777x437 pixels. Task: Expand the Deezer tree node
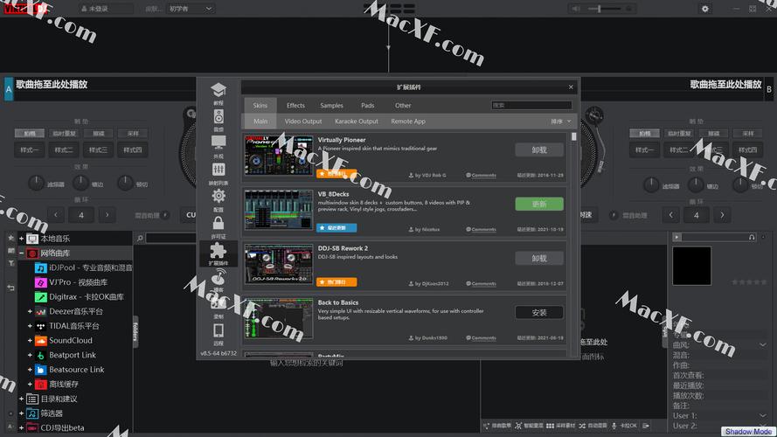pos(30,312)
